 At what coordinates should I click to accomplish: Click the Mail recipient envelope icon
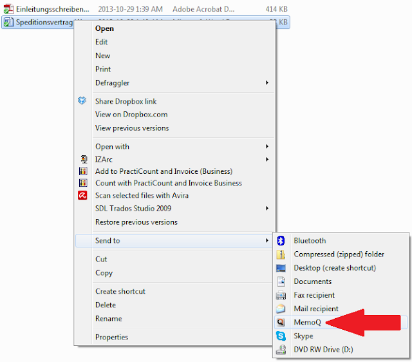(281, 309)
